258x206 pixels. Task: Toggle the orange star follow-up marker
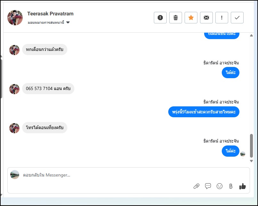coord(191,18)
